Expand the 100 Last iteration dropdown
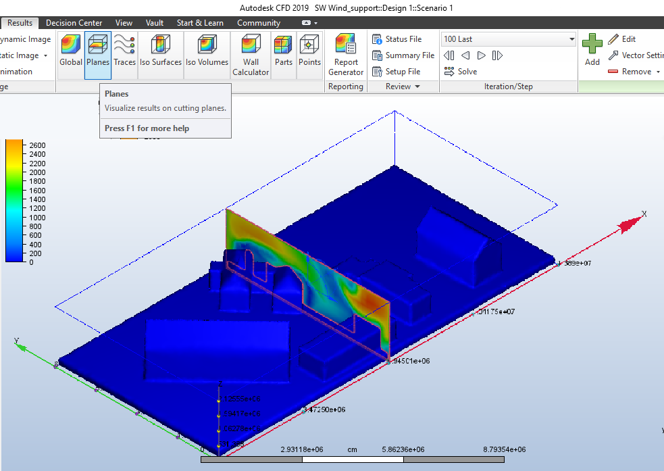This screenshot has width=664, height=471. (x=571, y=39)
